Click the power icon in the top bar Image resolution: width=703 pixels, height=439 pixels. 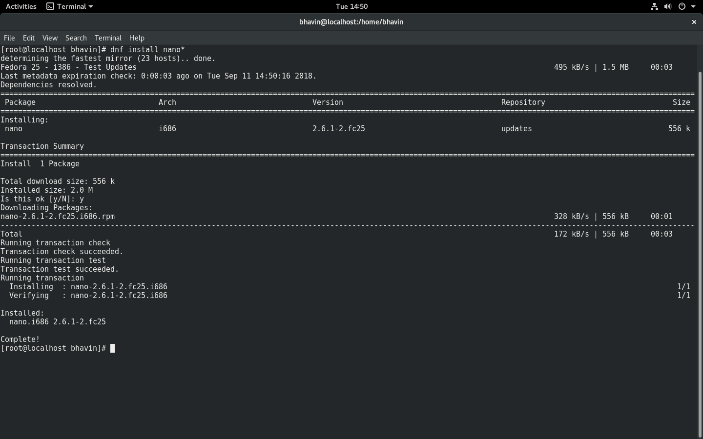tap(682, 6)
